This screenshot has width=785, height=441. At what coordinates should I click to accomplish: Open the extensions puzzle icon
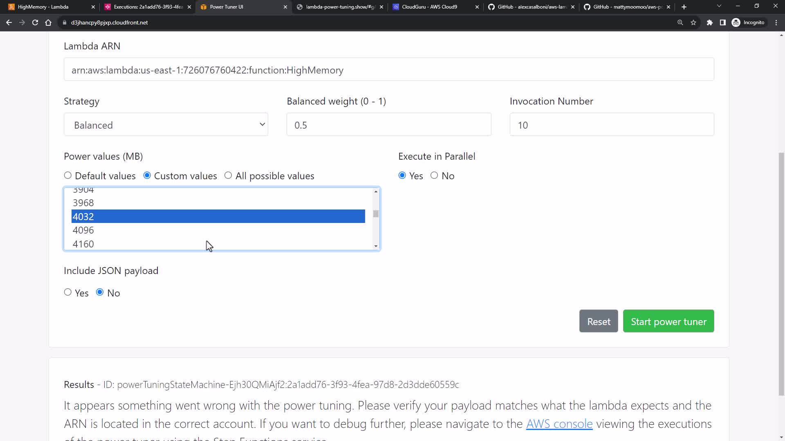pos(710,22)
